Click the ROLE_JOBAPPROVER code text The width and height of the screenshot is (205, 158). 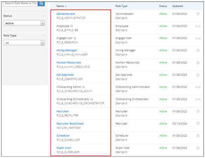(x=69, y=79)
